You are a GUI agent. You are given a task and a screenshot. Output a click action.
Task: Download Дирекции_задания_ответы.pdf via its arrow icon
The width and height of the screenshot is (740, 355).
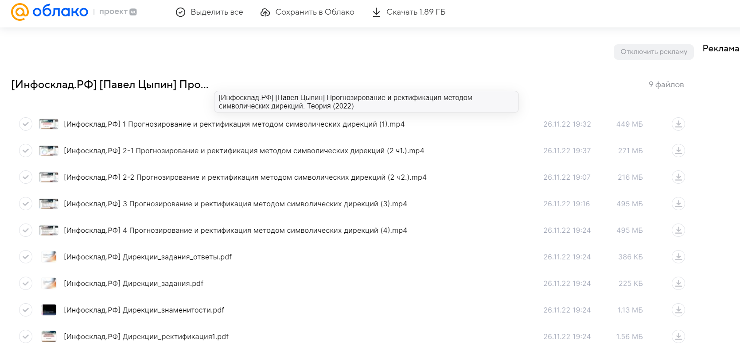(x=678, y=257)
